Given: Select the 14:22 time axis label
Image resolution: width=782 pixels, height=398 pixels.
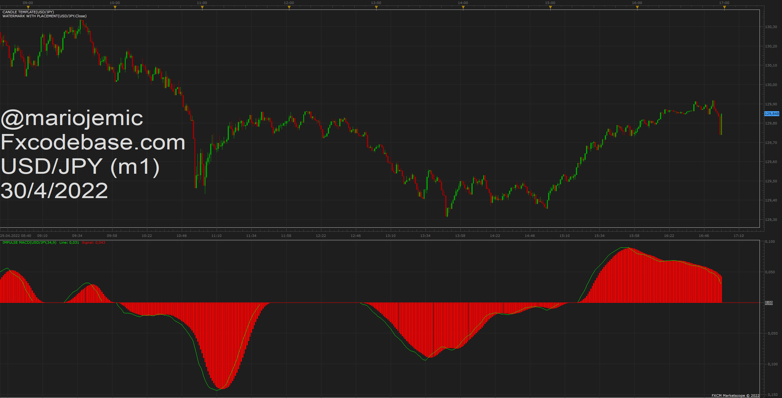Looking at the screenshot, I should tap(495, 236).
